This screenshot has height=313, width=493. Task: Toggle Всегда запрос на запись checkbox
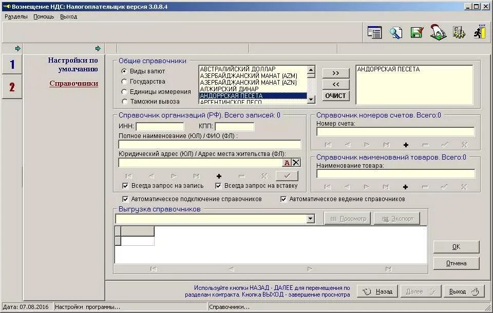point(125,186)
